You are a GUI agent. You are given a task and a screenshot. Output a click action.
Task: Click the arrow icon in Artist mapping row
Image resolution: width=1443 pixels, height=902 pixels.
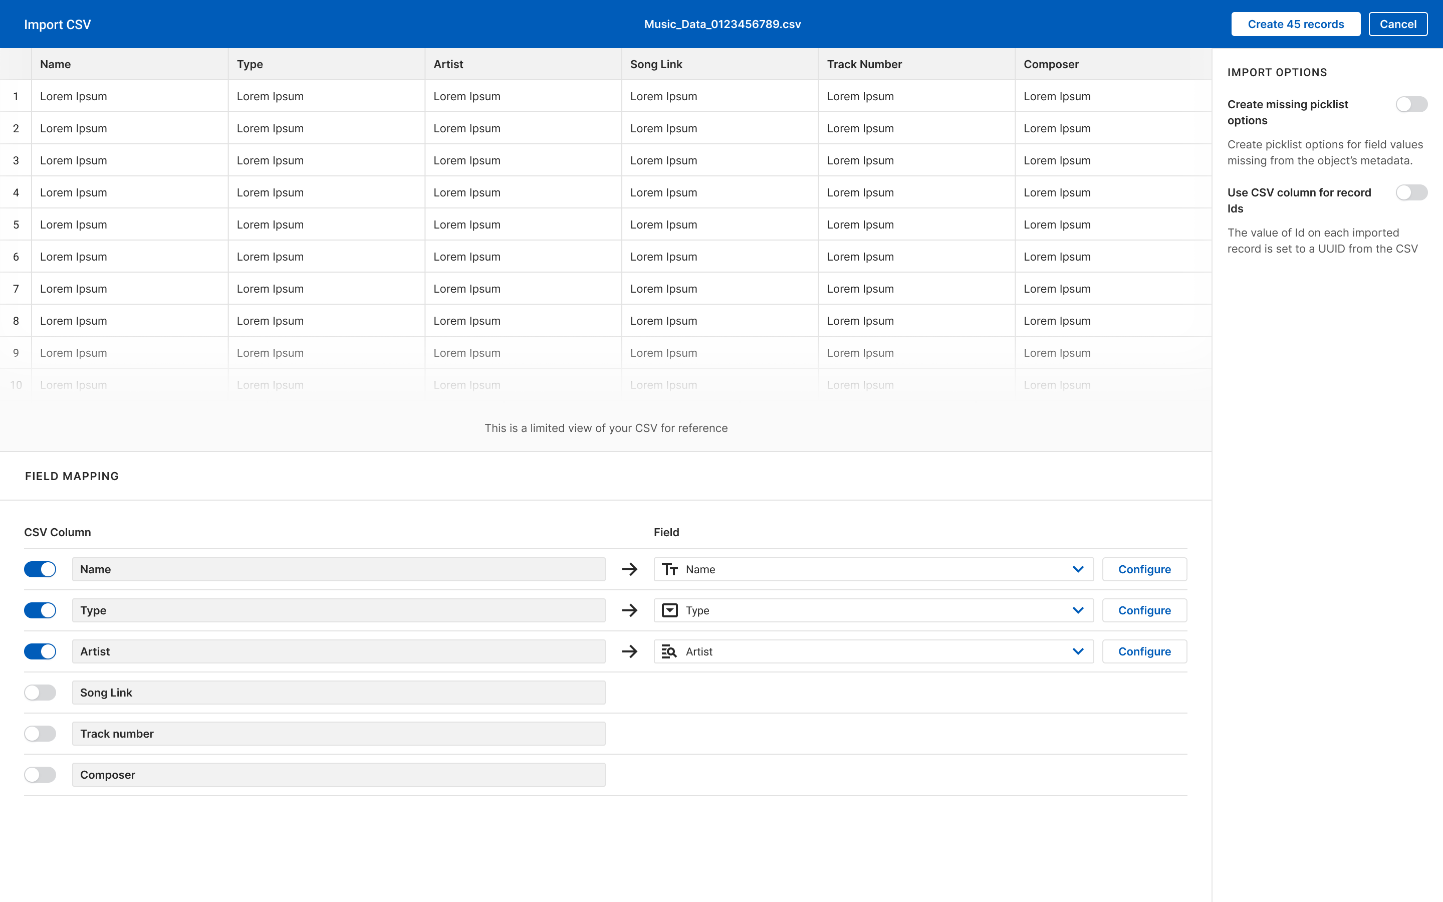(x=629, y=651)
